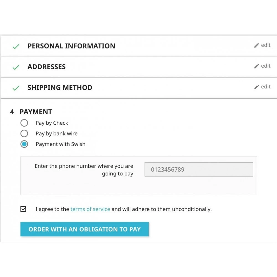Click the Payment step heading

point(36,112)
